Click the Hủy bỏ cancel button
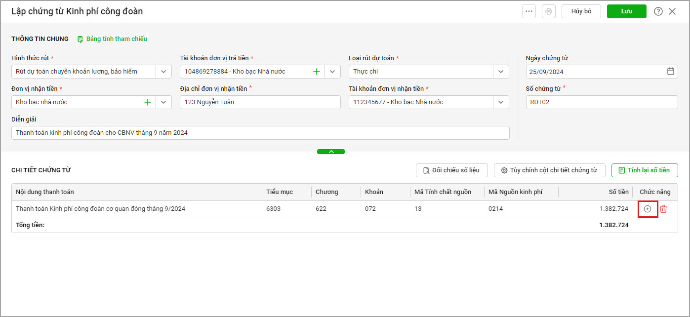 coord(581,11)
